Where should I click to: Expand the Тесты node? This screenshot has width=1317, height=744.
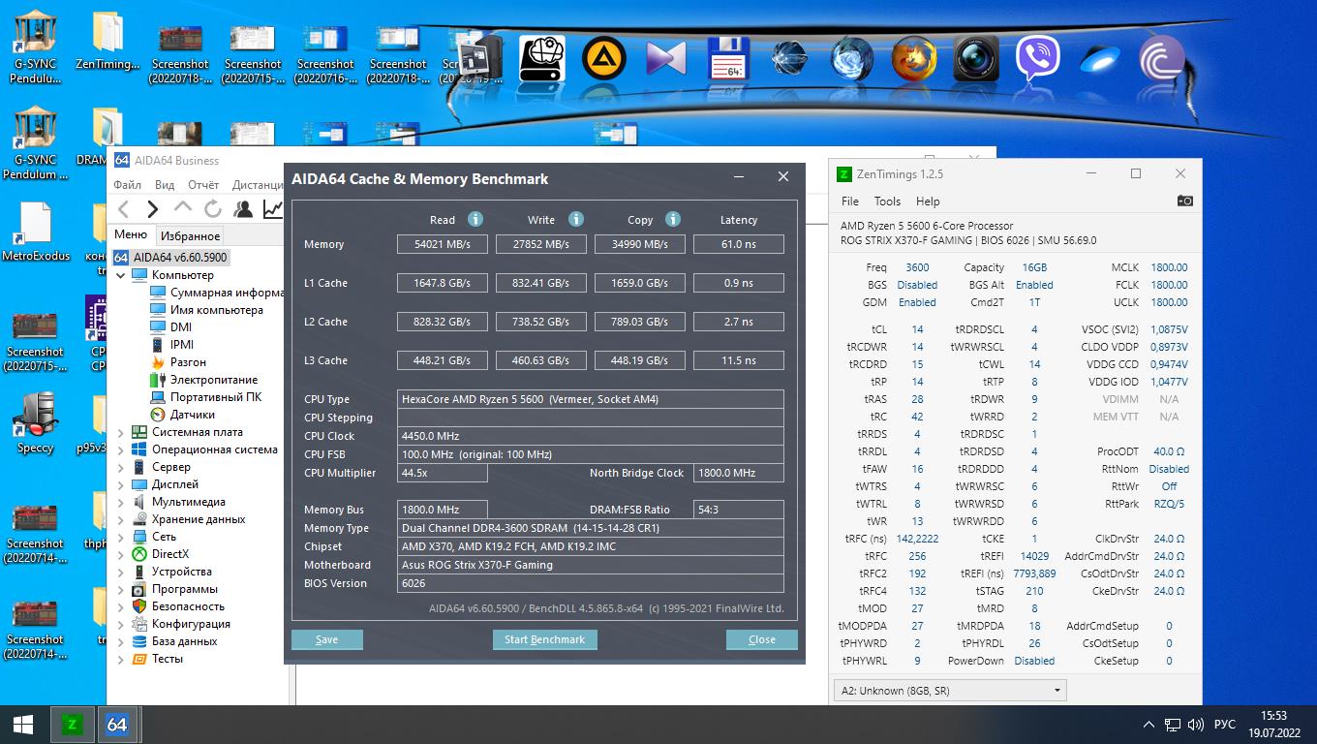point(121,659)
